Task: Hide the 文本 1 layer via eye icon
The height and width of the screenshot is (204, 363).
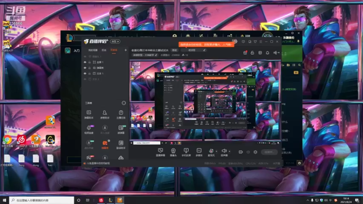Action: (x=85, y=73)
